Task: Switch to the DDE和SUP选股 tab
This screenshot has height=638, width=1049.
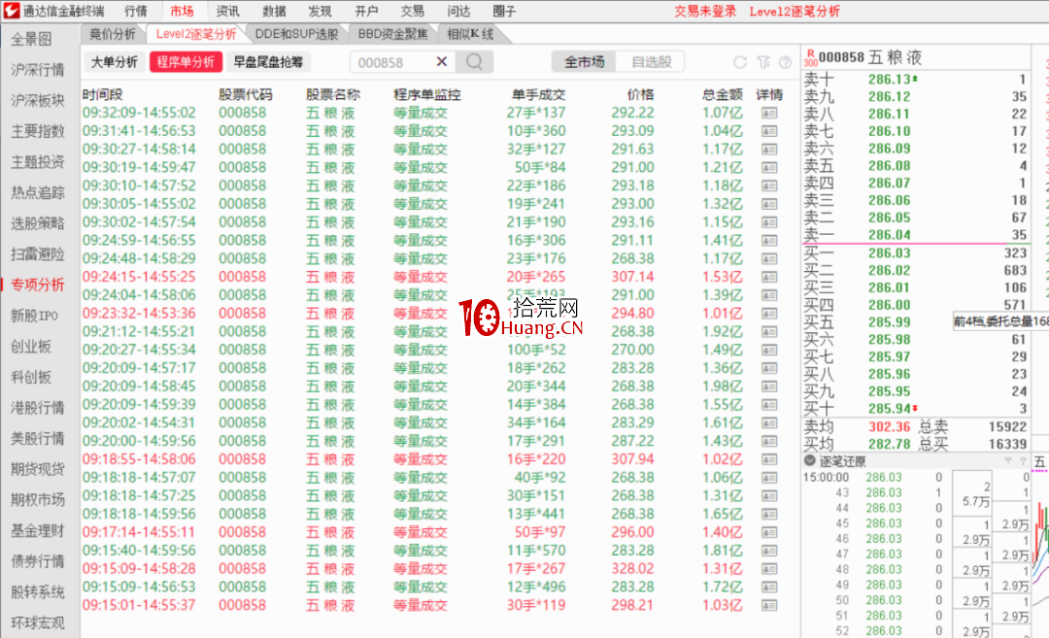Action: pos(296,34)
